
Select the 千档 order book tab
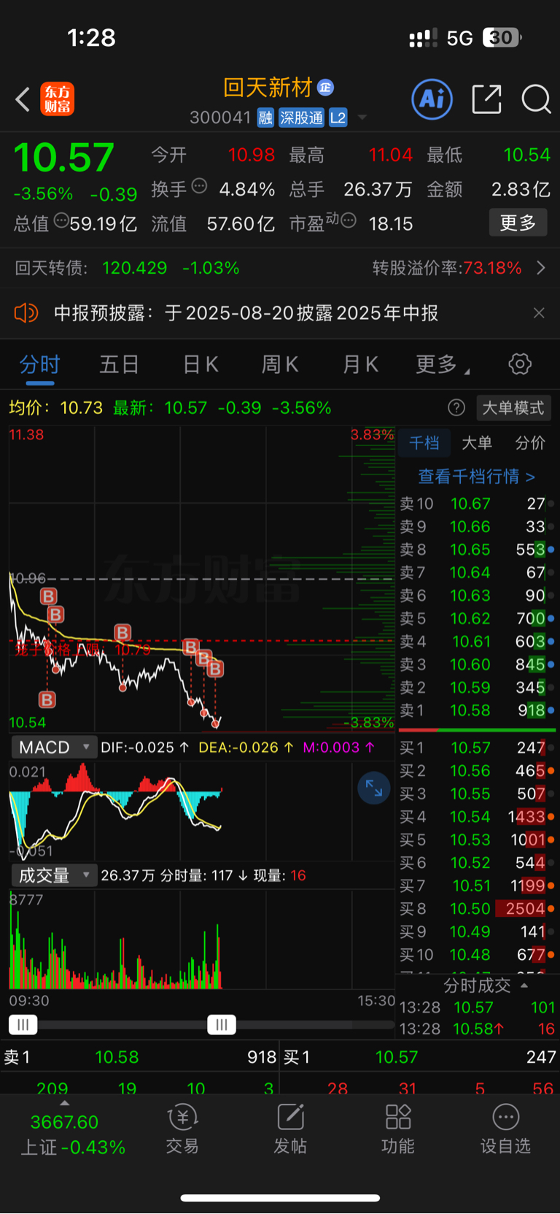424,442
